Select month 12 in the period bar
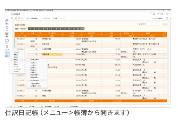The height and width of the screenshot is (133, 178). [x=78, y=29]
